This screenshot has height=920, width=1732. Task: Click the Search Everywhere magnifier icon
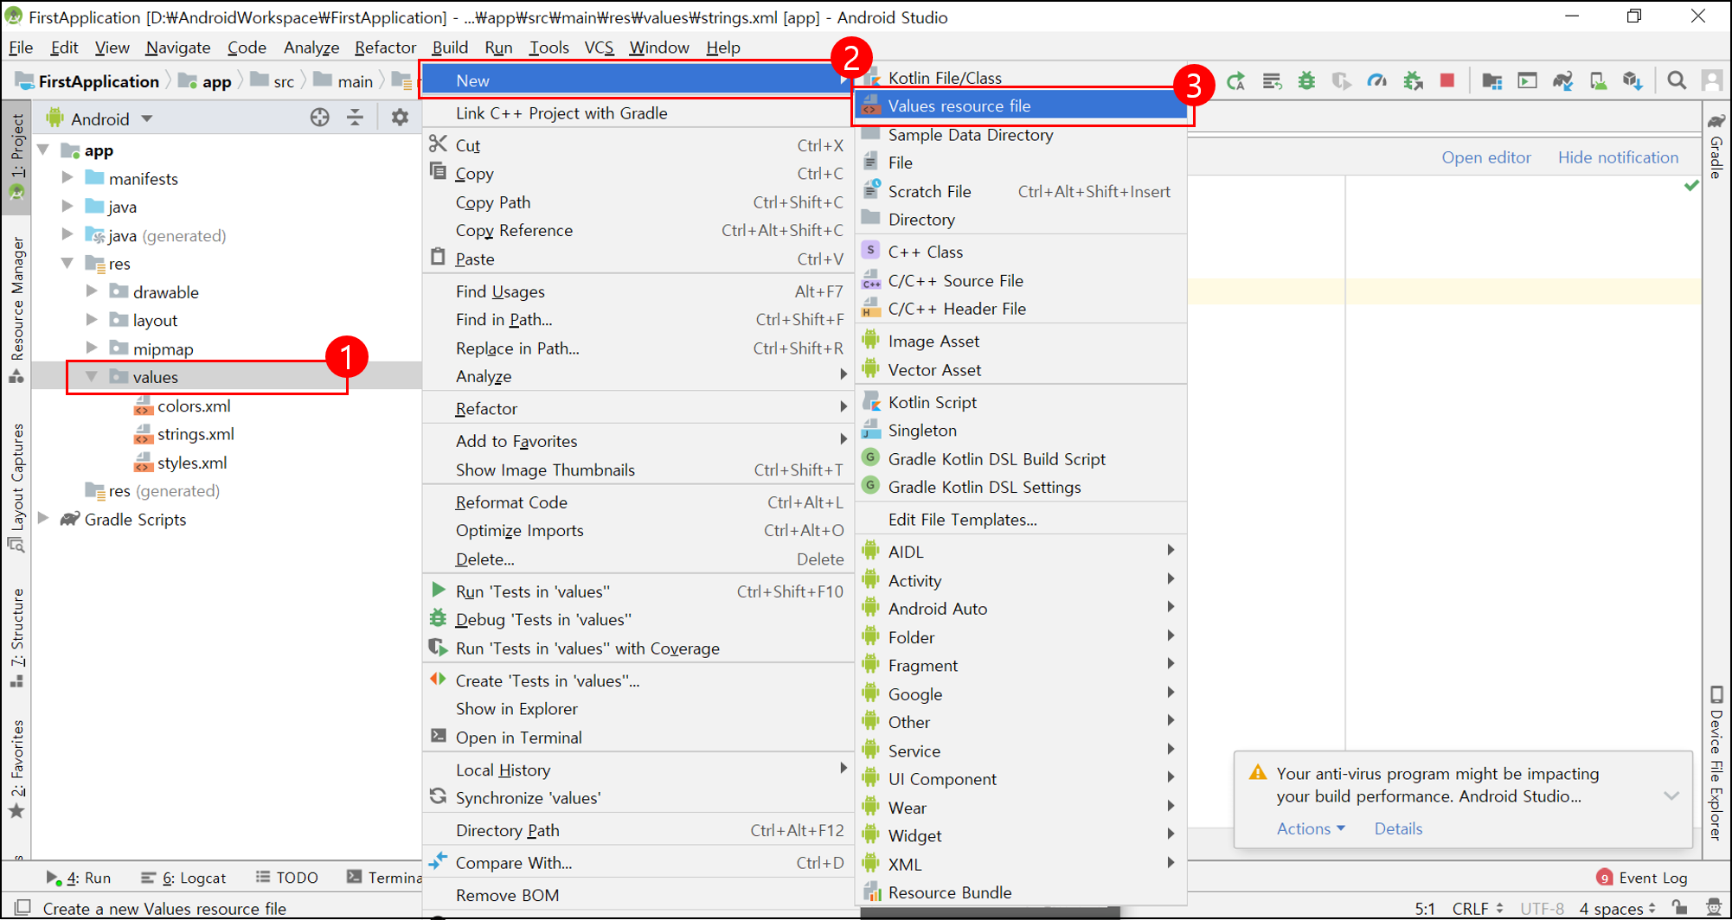pyautogui.click(x=1677, y=81)
